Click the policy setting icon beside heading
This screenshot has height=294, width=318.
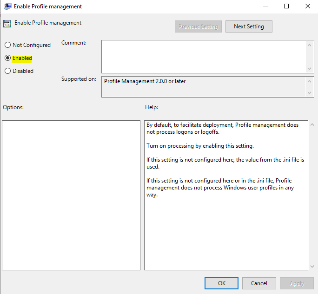pos(7,23)
